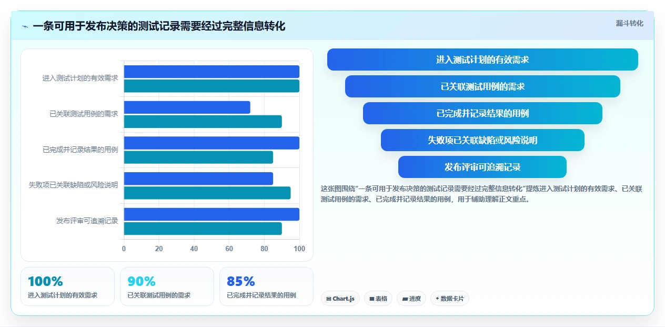
Task: Select funnel step 已完成并记录结果的用例
Action: [x=482, y=113]
